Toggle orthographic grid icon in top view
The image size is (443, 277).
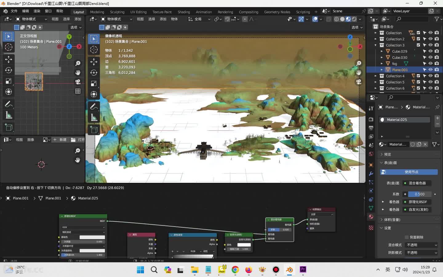click(78, 91)
